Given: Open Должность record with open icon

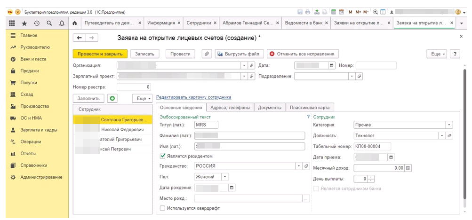Looking at the screenshot, I should (449, 135).
